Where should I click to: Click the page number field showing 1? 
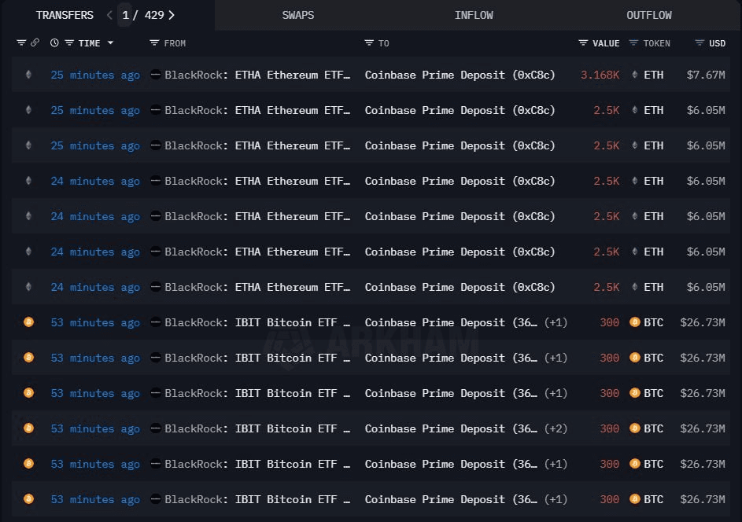(x=125, y=15)
